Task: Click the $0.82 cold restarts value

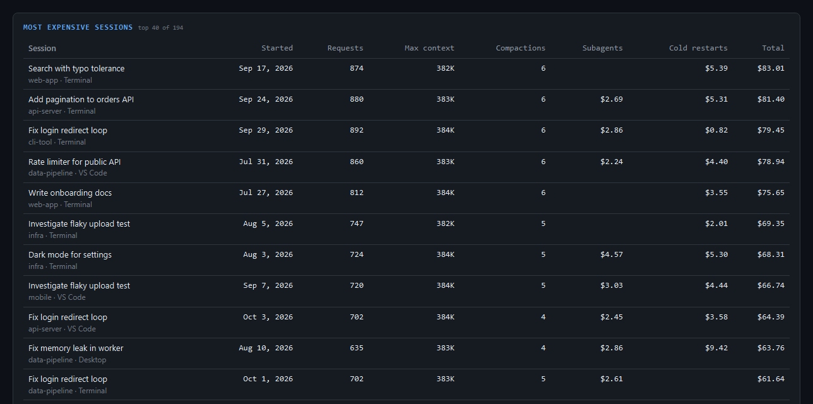Action: click(716, 130)
